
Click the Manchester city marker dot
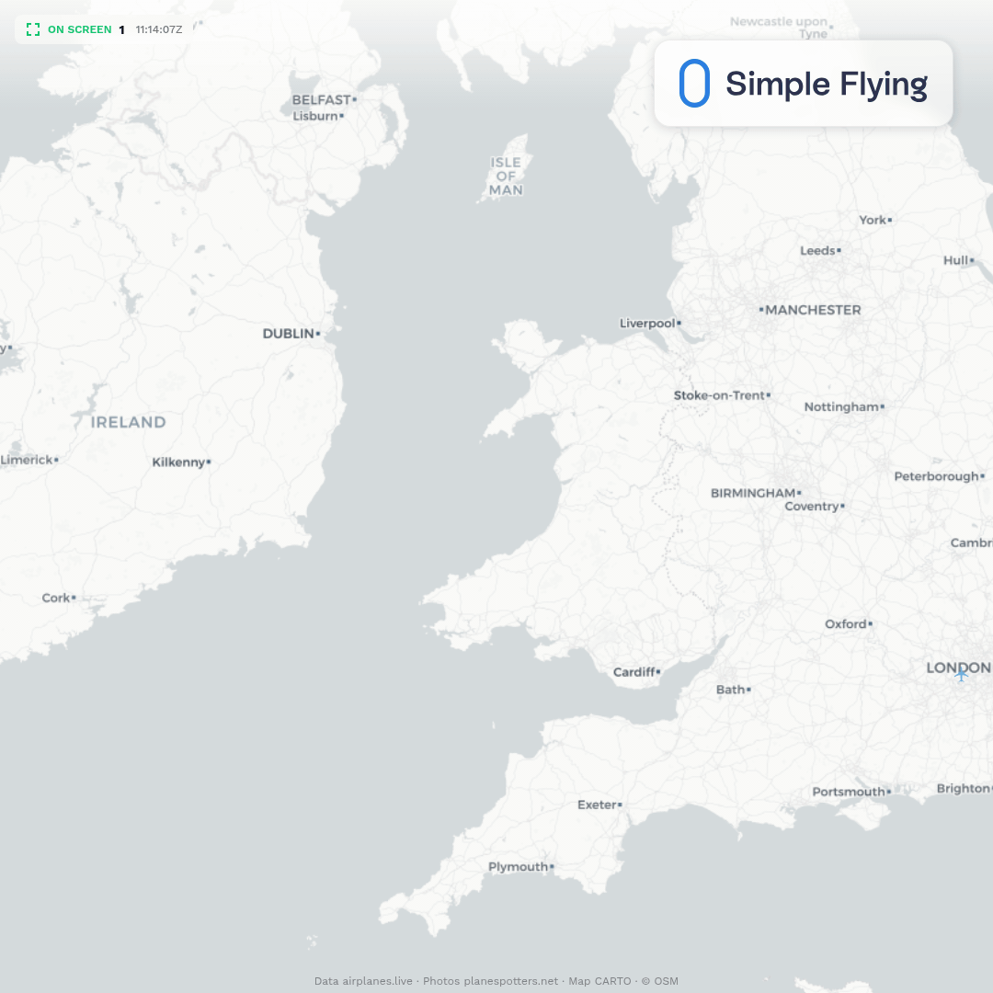tap(761, 310)
